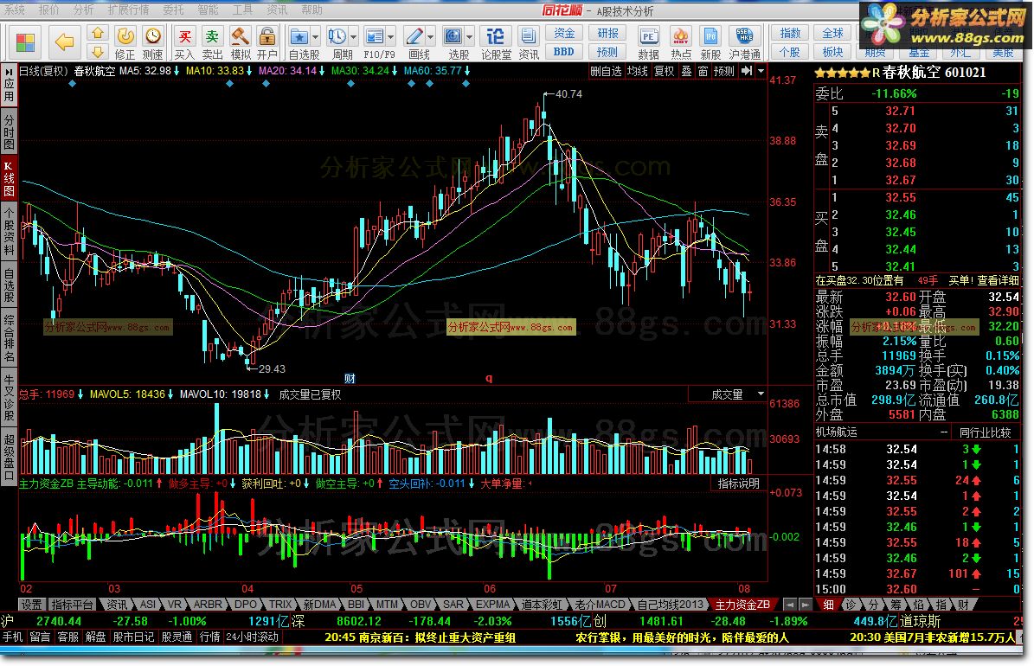Expand the 自选股 dropdown arrow
The width and height of the screenshot is (1034, 666).
coord(315,36)
